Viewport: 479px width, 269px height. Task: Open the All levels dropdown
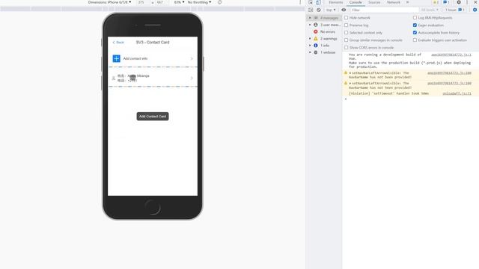coord(430,10)
